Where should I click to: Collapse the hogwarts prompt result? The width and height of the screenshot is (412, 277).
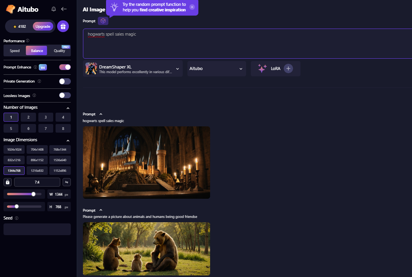click(101, 114)
